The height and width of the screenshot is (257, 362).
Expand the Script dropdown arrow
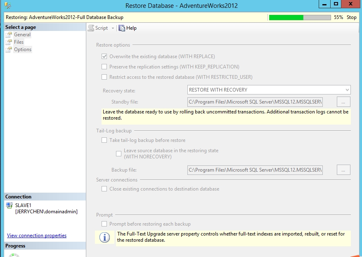113,28
